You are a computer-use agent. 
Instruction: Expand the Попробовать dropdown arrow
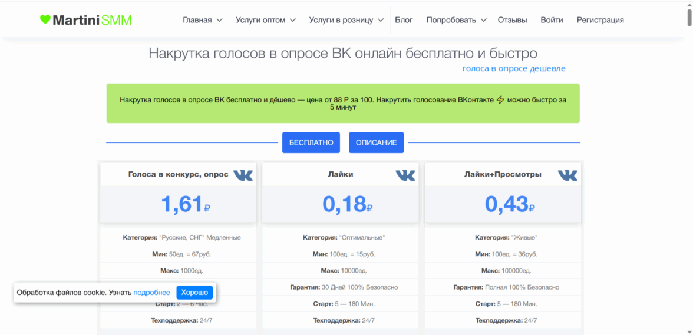click(483, 20)
